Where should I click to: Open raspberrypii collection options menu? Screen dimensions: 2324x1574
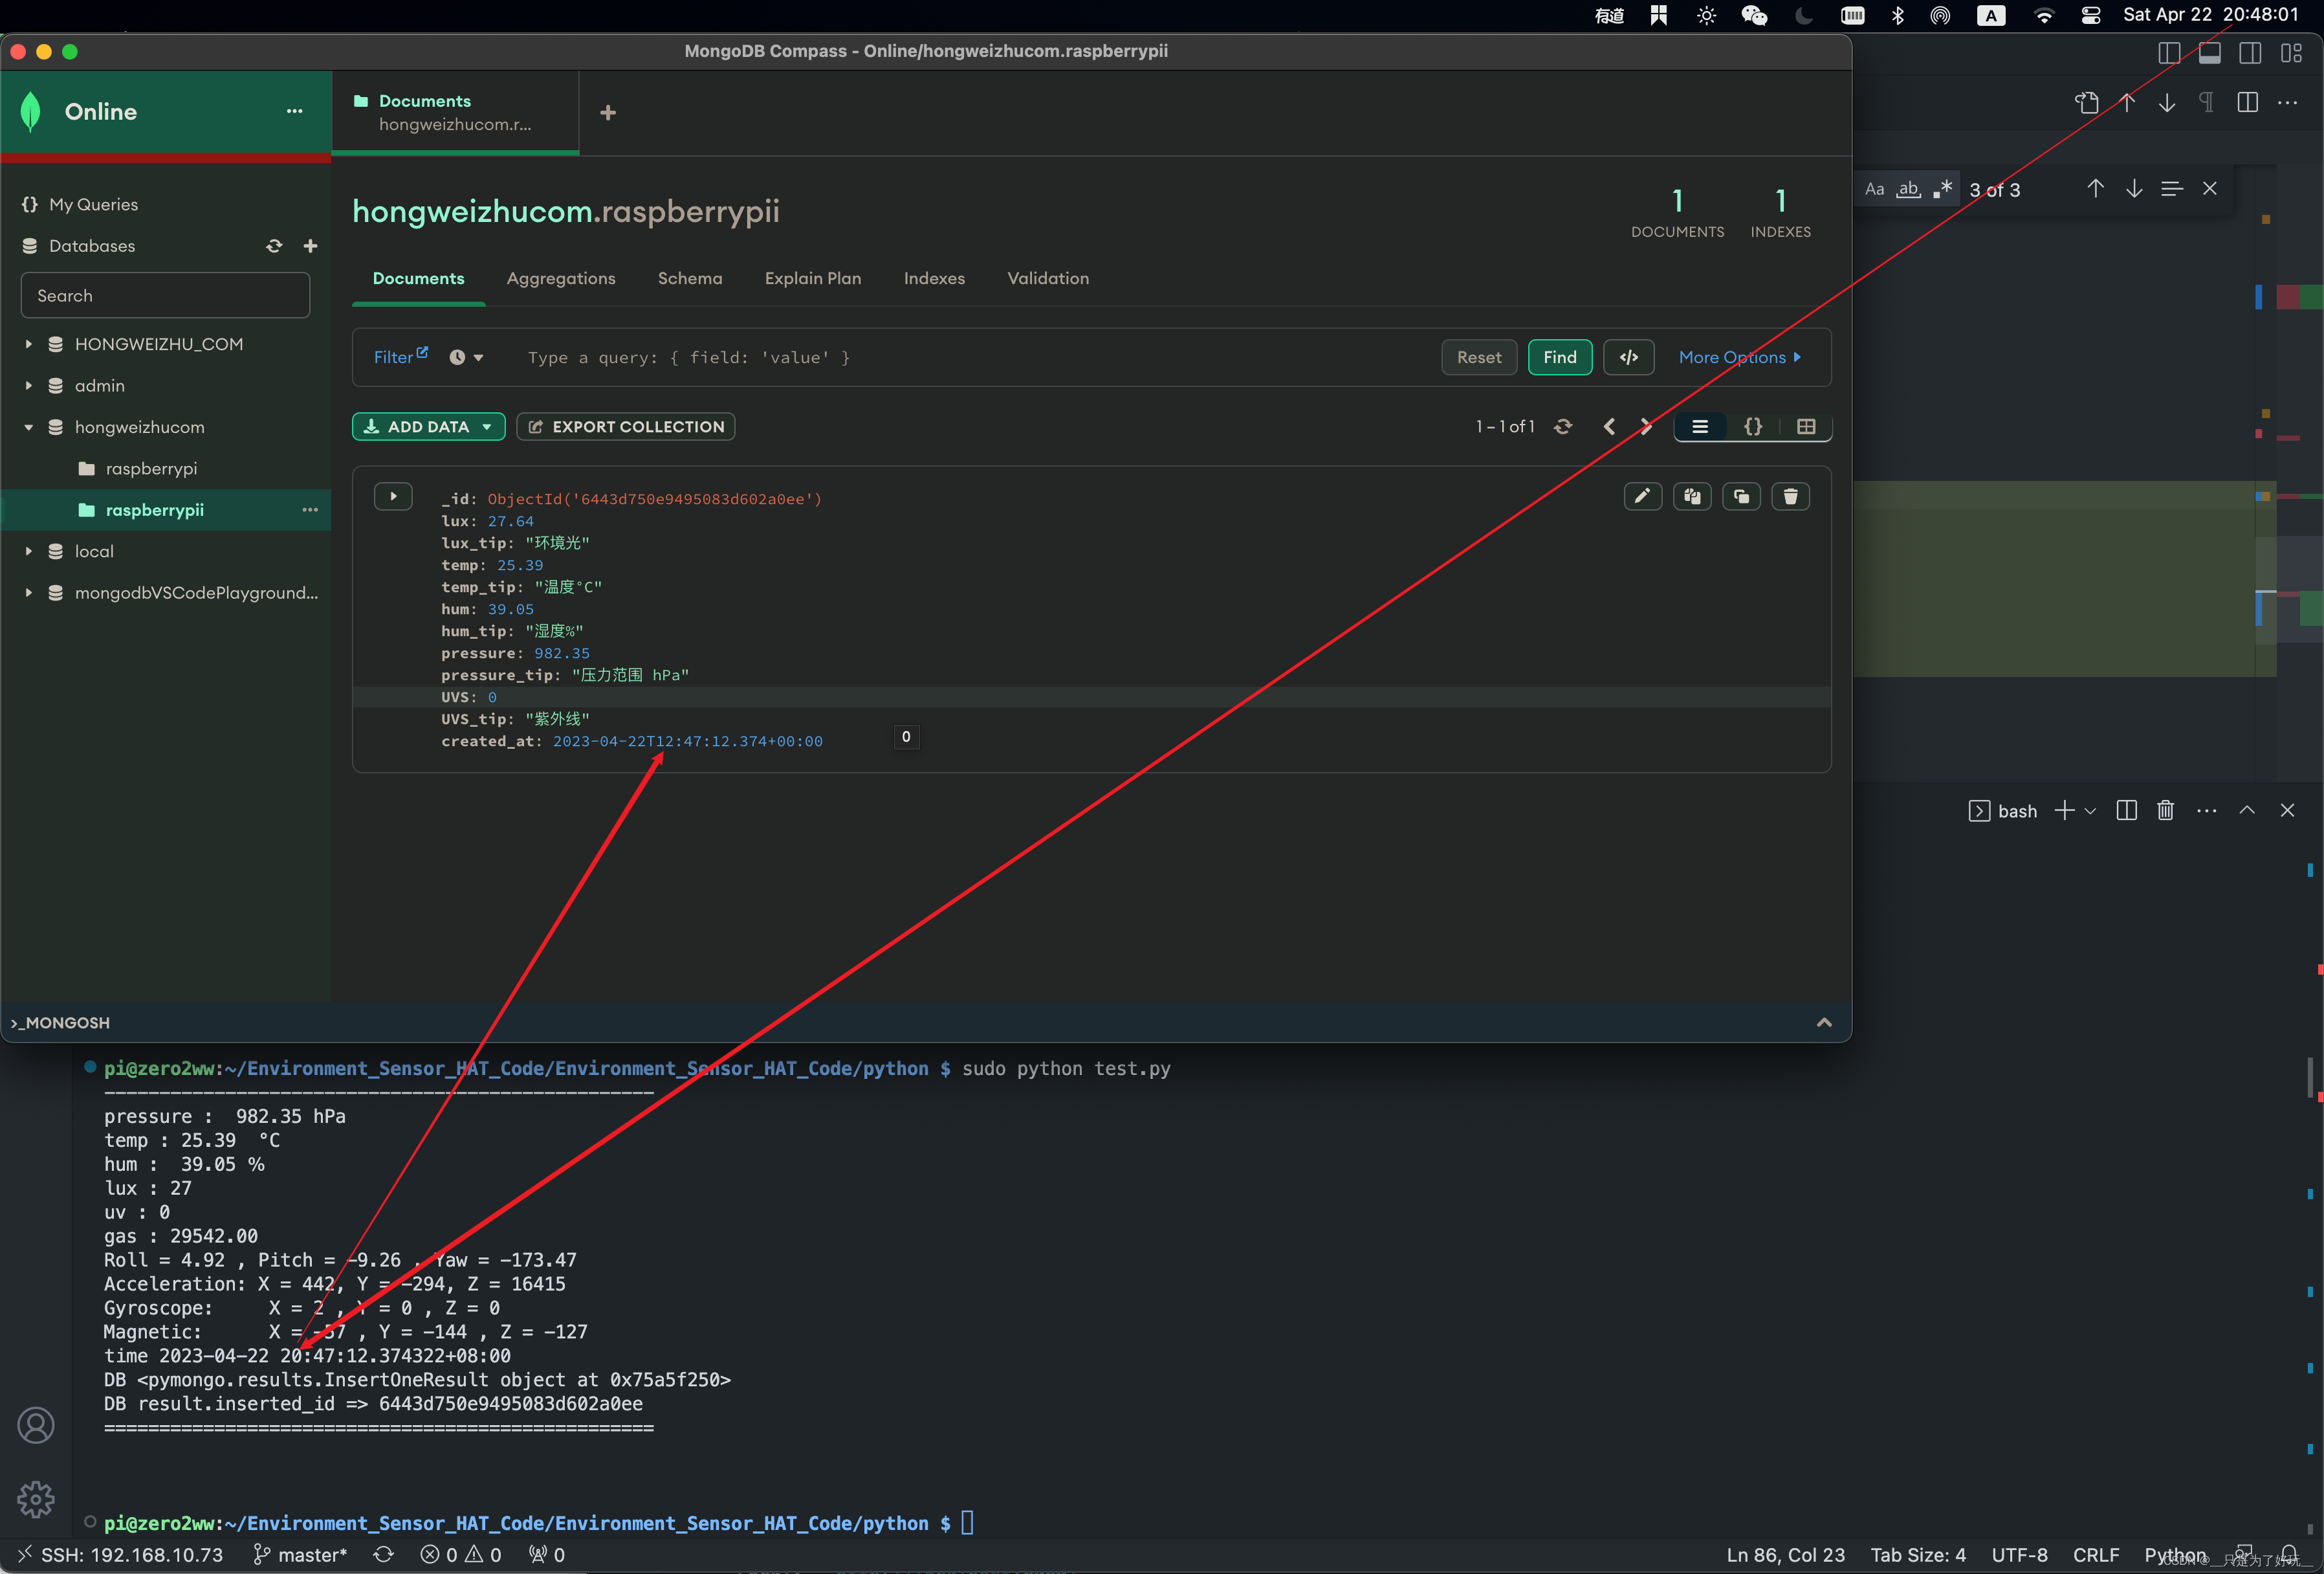click(x=310, y=511)
